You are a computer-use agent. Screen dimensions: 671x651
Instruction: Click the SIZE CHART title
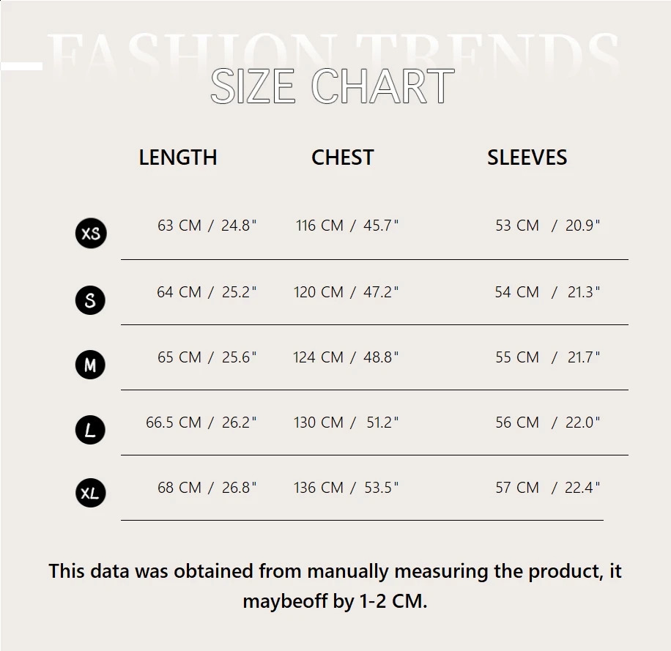click(333, 87)
